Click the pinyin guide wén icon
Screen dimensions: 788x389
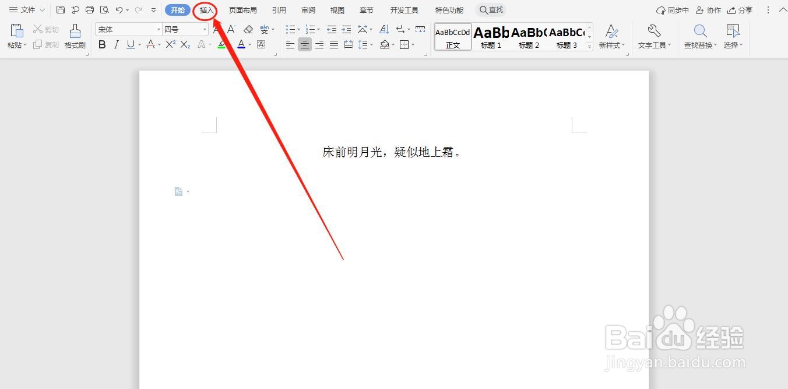(264, 29)
